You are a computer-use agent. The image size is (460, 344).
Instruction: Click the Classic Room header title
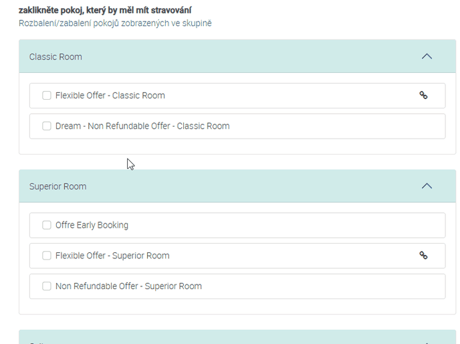(55, 57)
